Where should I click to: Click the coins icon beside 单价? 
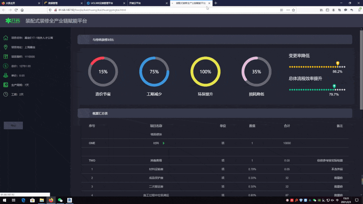point(5,75)
